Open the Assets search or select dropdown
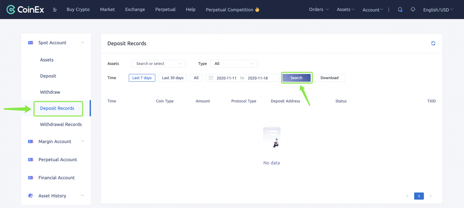The height and width of the screenshot is (208, 464). coord(158,64)
